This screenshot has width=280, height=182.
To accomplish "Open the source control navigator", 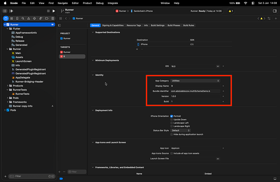I will [x=12, y=18].
